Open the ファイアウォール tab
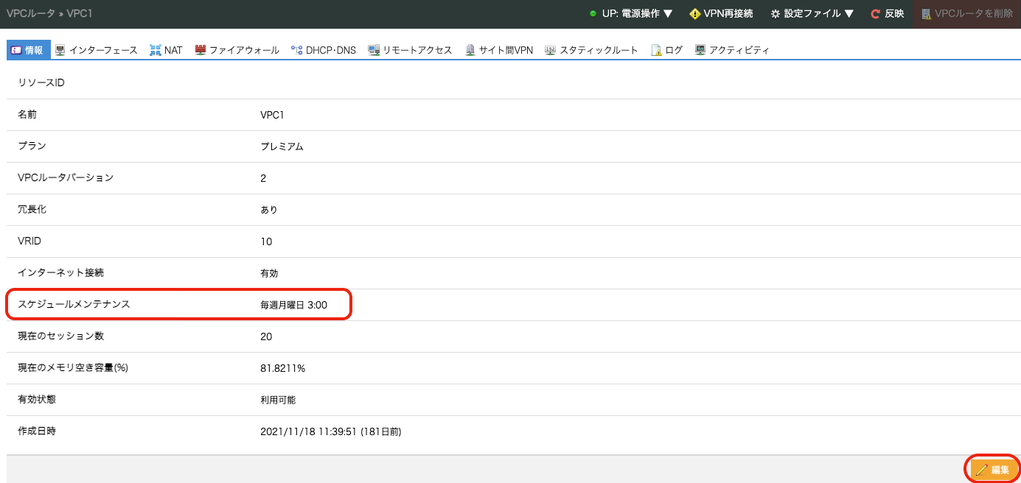This screenshot has height=483, width=1021. tap(243, 50)
